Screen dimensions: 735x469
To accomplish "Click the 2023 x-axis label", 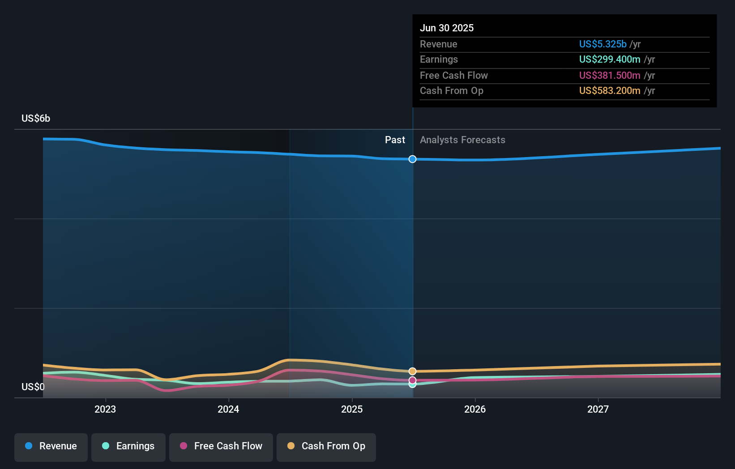I will coord(105,409).
